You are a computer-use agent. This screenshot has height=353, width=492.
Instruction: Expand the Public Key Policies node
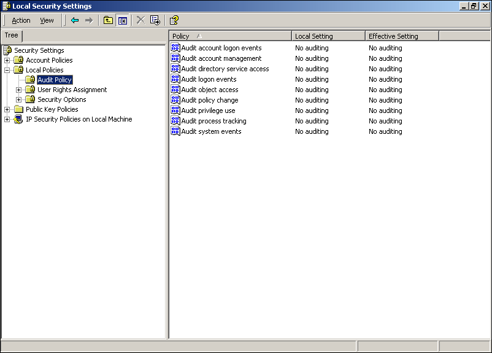click(7, 109)
